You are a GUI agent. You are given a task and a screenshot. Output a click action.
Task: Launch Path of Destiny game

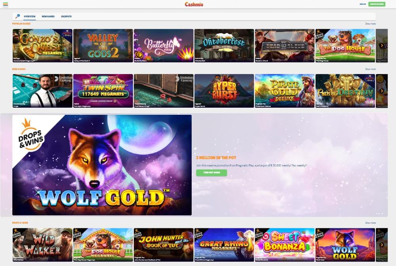tap(345, 91)
